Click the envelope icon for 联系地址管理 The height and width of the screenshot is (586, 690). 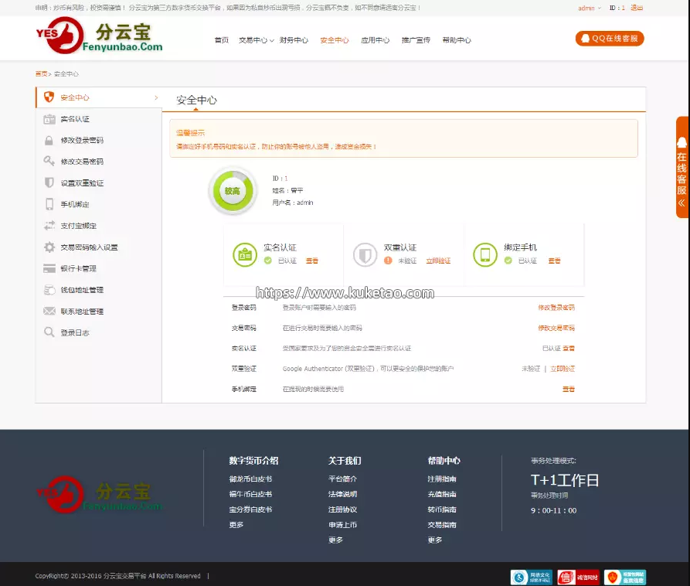coord(49,312)
